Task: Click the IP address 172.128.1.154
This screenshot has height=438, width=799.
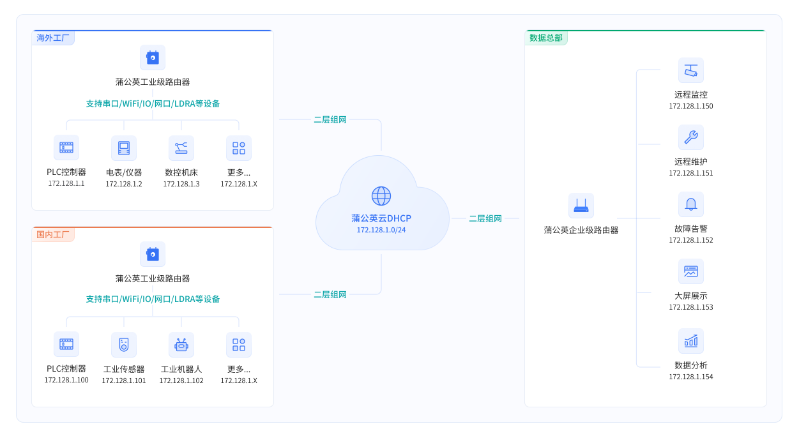Action: [x=691, y=377]
